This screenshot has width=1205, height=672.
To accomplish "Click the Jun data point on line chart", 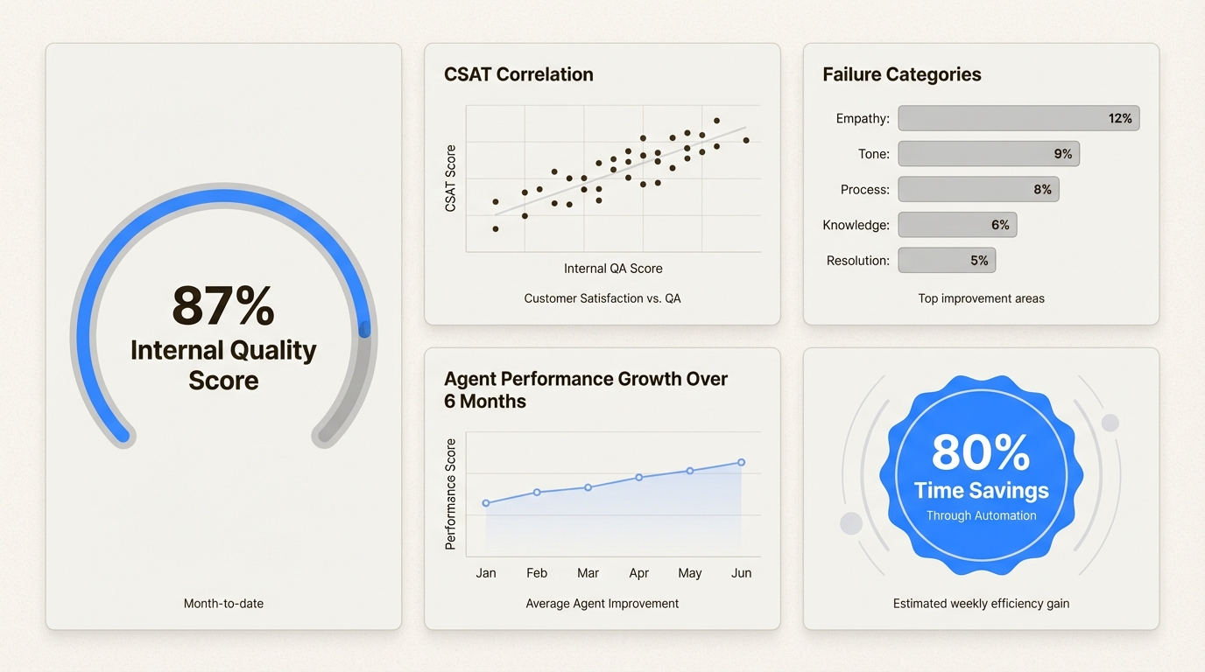I will (741, 462).
